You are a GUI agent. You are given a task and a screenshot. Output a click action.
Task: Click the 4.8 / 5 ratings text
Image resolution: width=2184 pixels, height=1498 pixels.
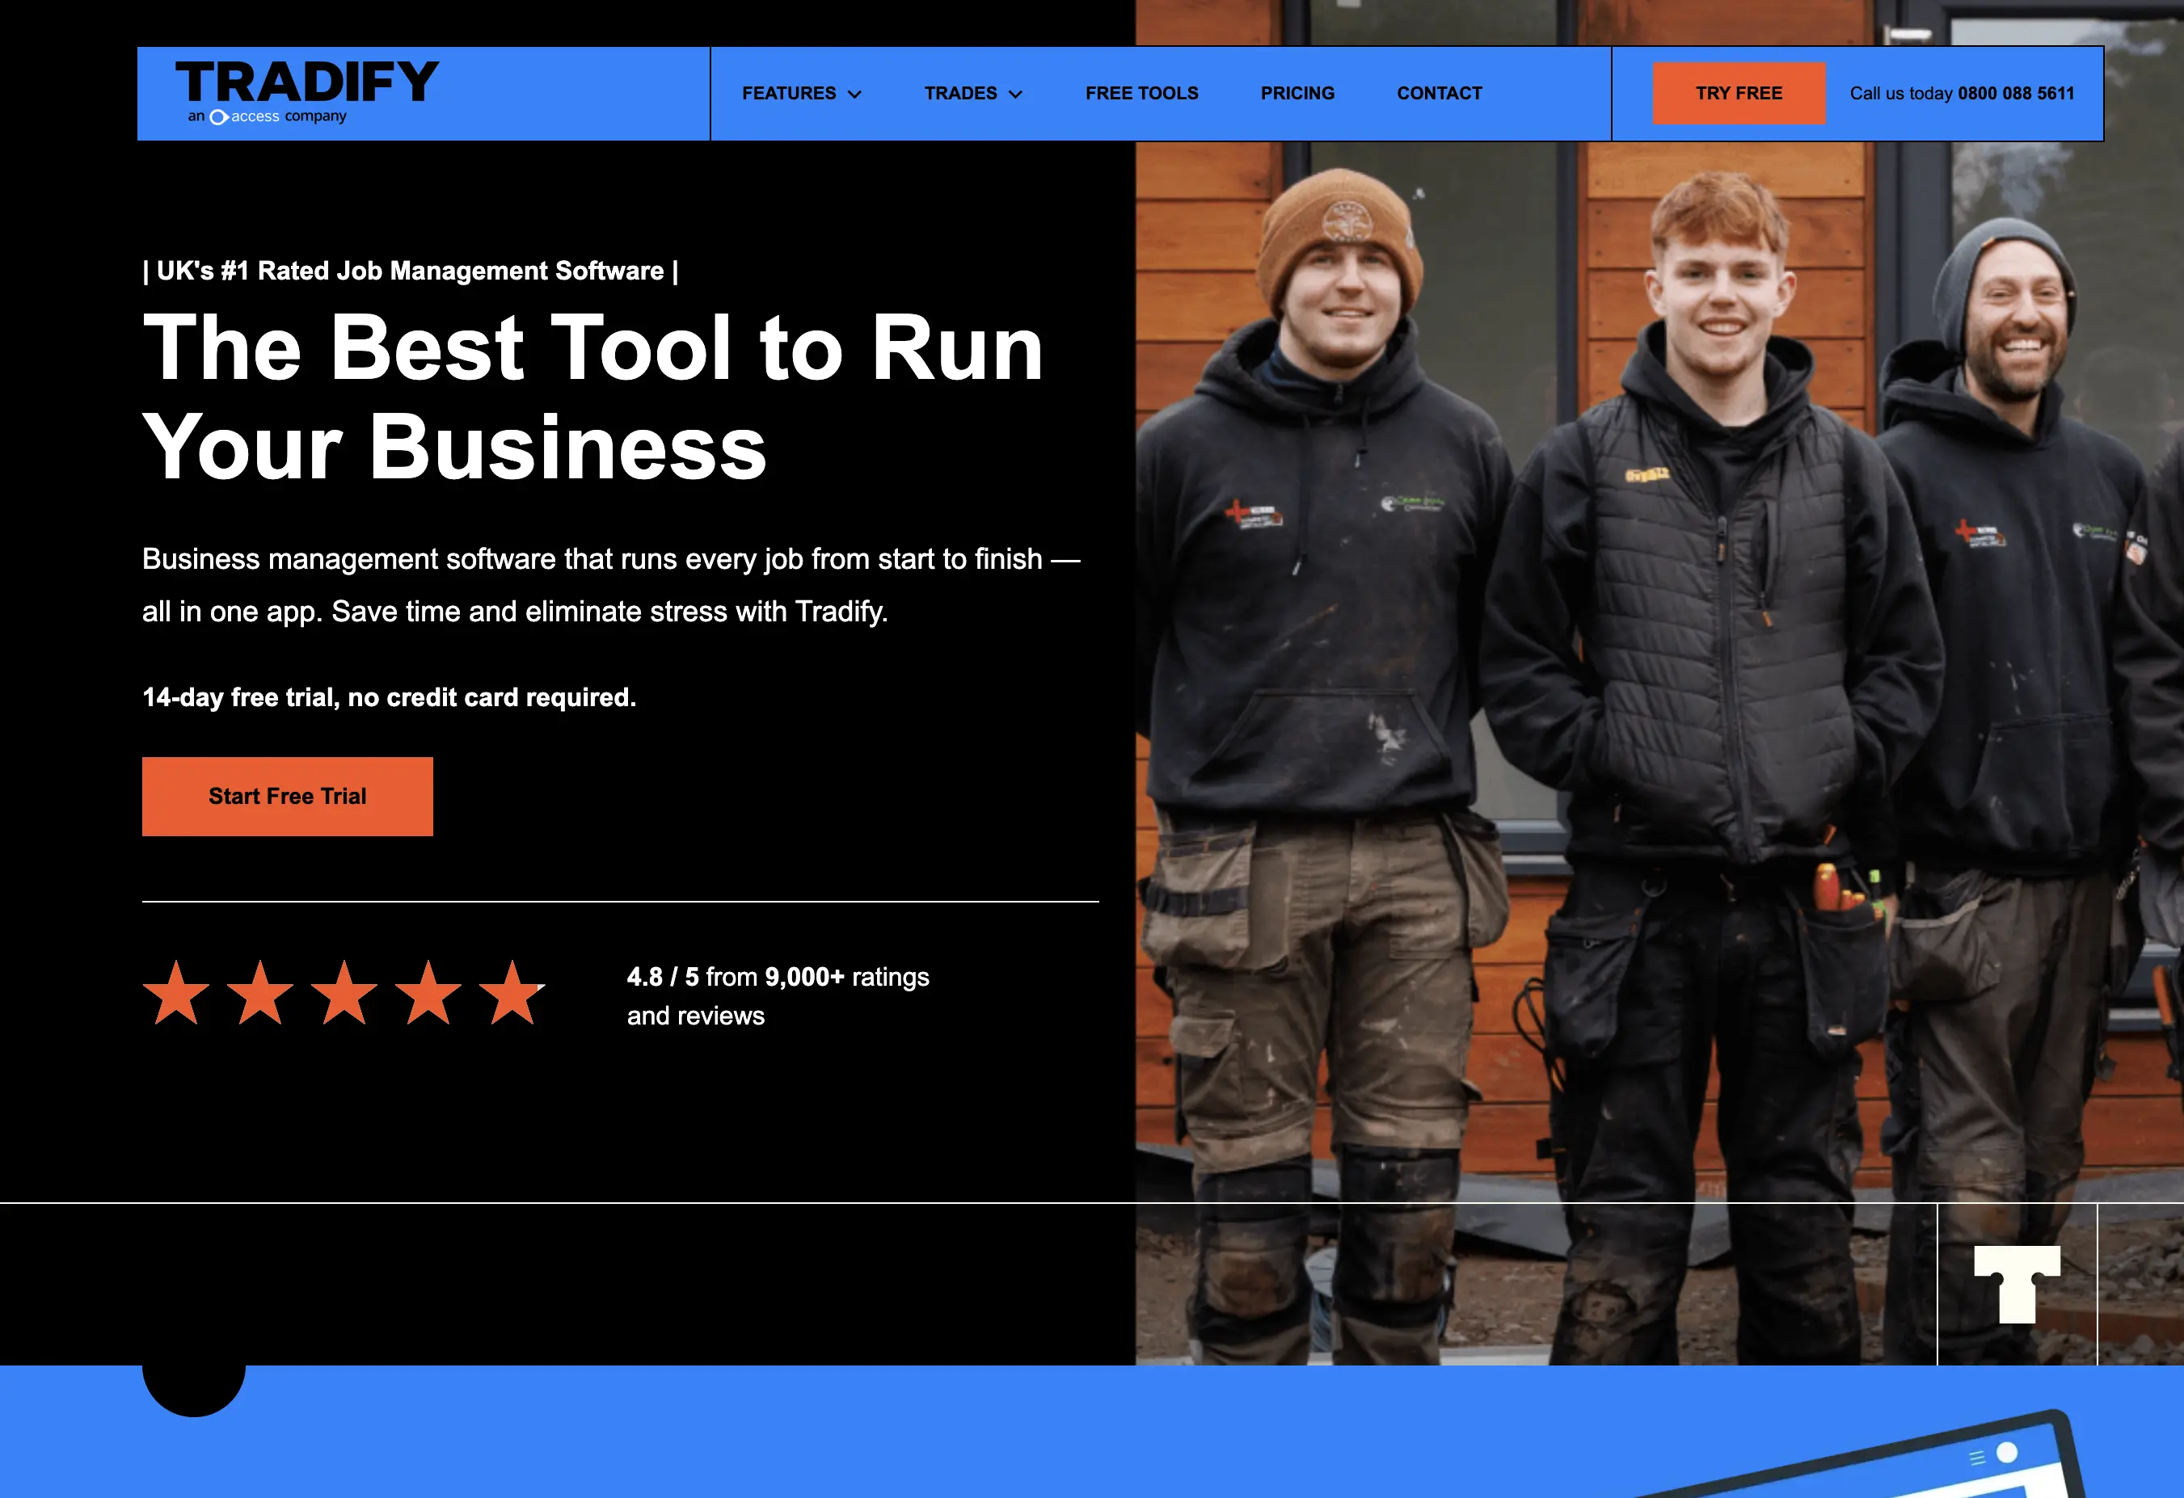778,996
